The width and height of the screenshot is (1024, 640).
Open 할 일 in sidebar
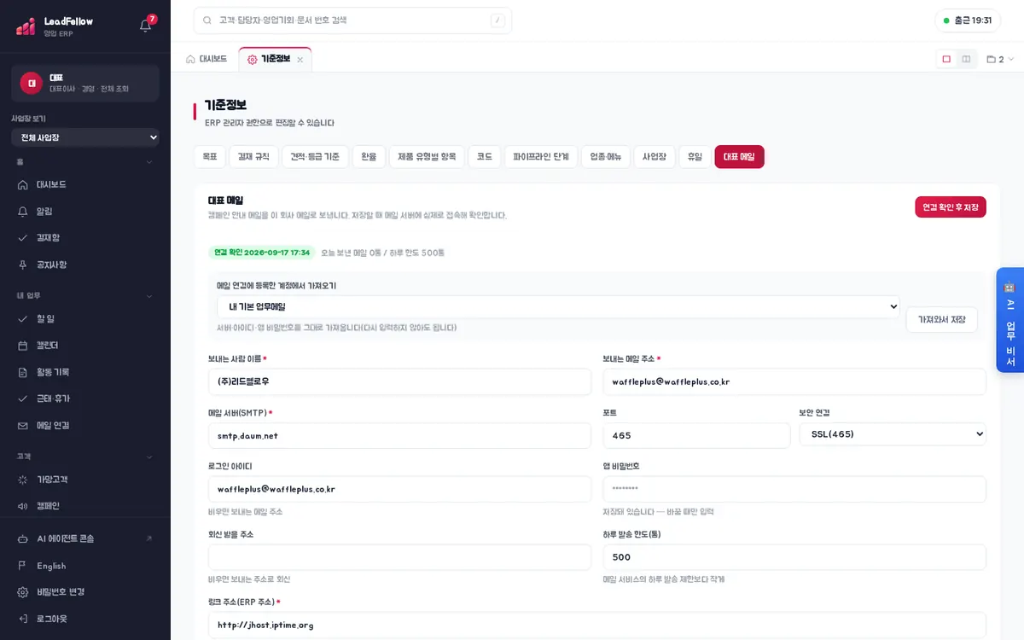coord(85,318)
